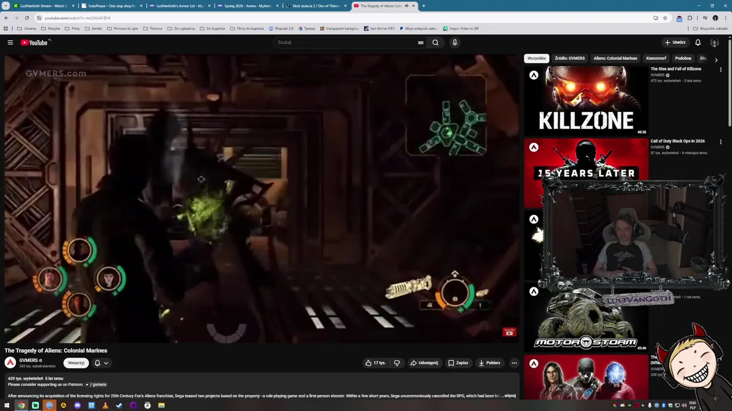Dislike the video with thumbs-down button
This screenshot has width=732, height=411.
point(397,362)
